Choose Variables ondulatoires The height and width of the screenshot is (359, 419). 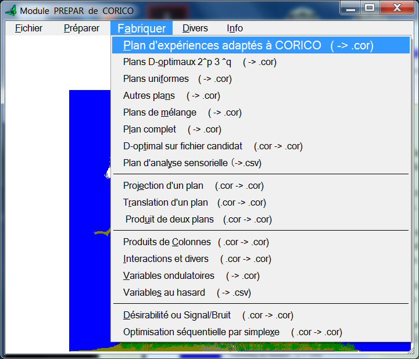[261, 276]
